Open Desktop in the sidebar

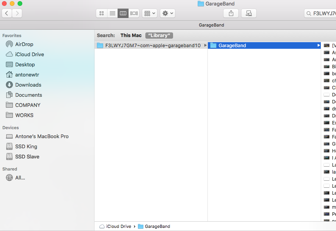20,64
